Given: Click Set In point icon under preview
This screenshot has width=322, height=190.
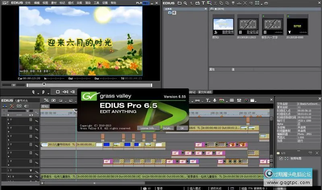Looking at the screenshot, I should (33, 92).
